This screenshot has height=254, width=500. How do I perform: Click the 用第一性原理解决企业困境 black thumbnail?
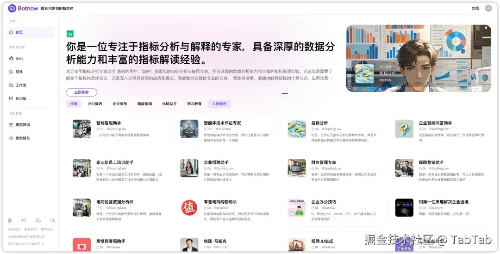tap(404, 207)
